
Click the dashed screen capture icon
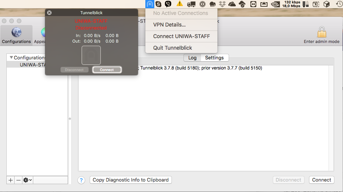pyautogui.click(x=316, y=4)
